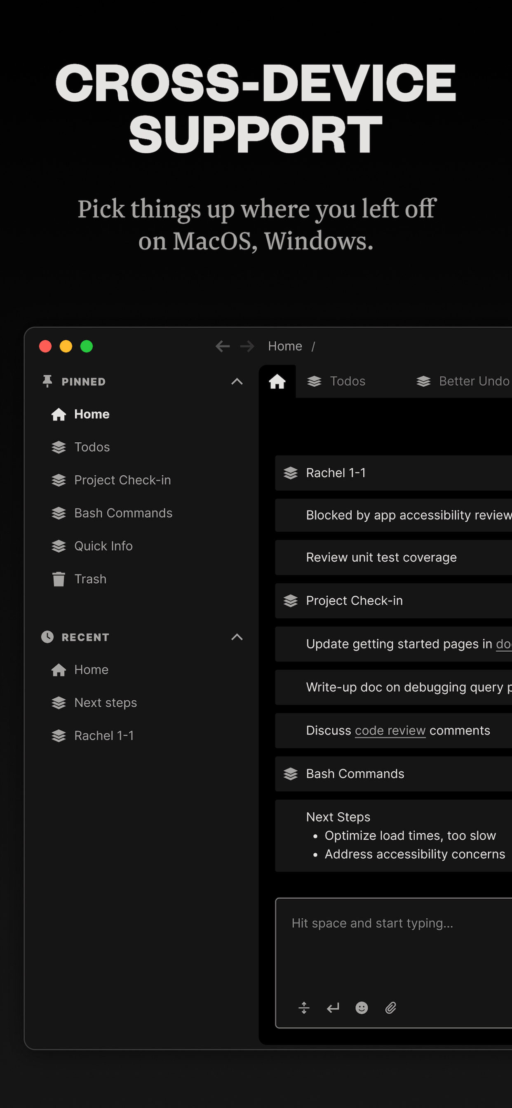Image resolution: width=512 pixels, height=1108 pixels.
Task: Click stack icon beside sidebar Bash Commands
Action: (x=59, y=513)
